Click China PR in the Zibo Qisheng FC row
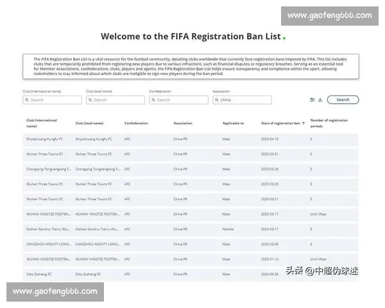This screenshot has width=385, height=308. [180, 274]
